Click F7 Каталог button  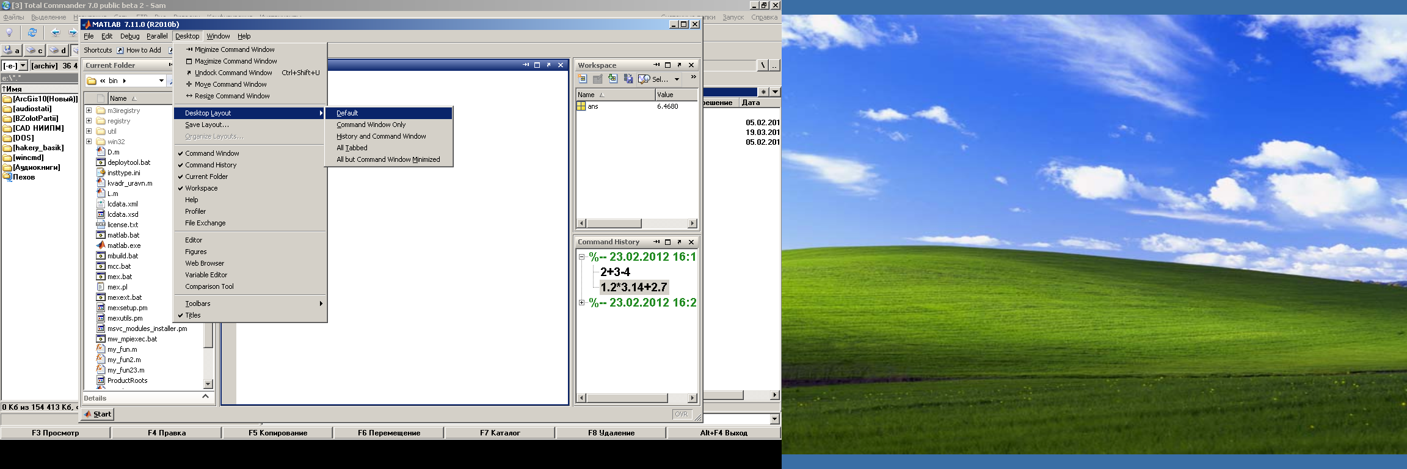(x=500, y=432)
